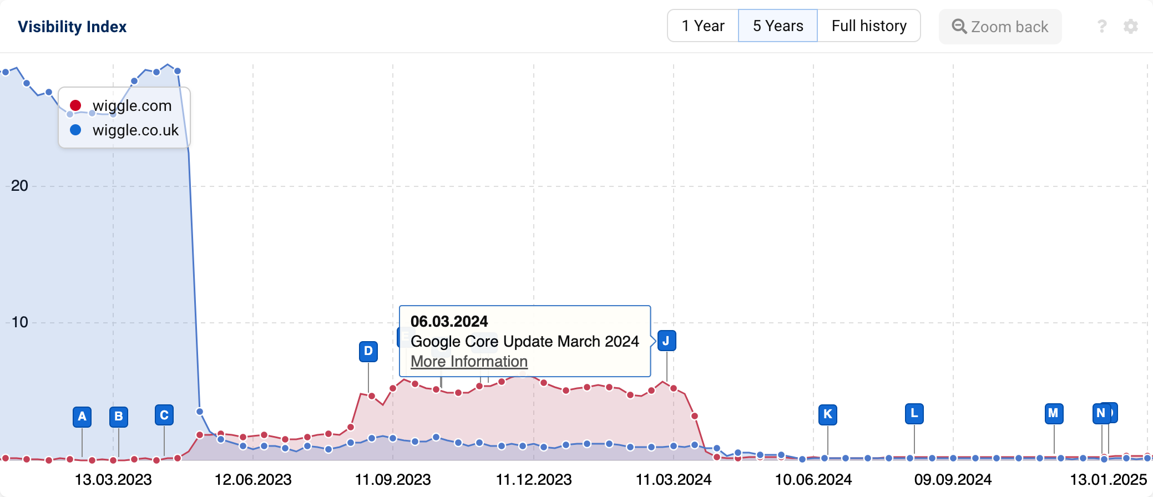Switch to Full history view
Screen dimensions: 1153x497
tap(869, 26)
